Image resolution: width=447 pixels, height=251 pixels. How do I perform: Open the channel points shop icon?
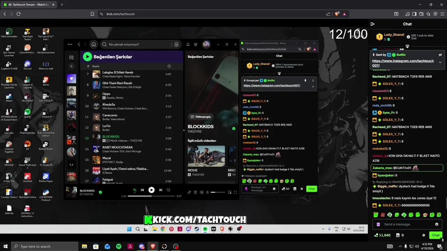[x=397, y=235]
